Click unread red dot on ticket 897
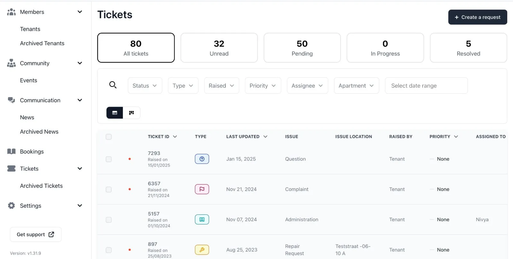This screenshot has height=259, width=513. pos(130,250)
